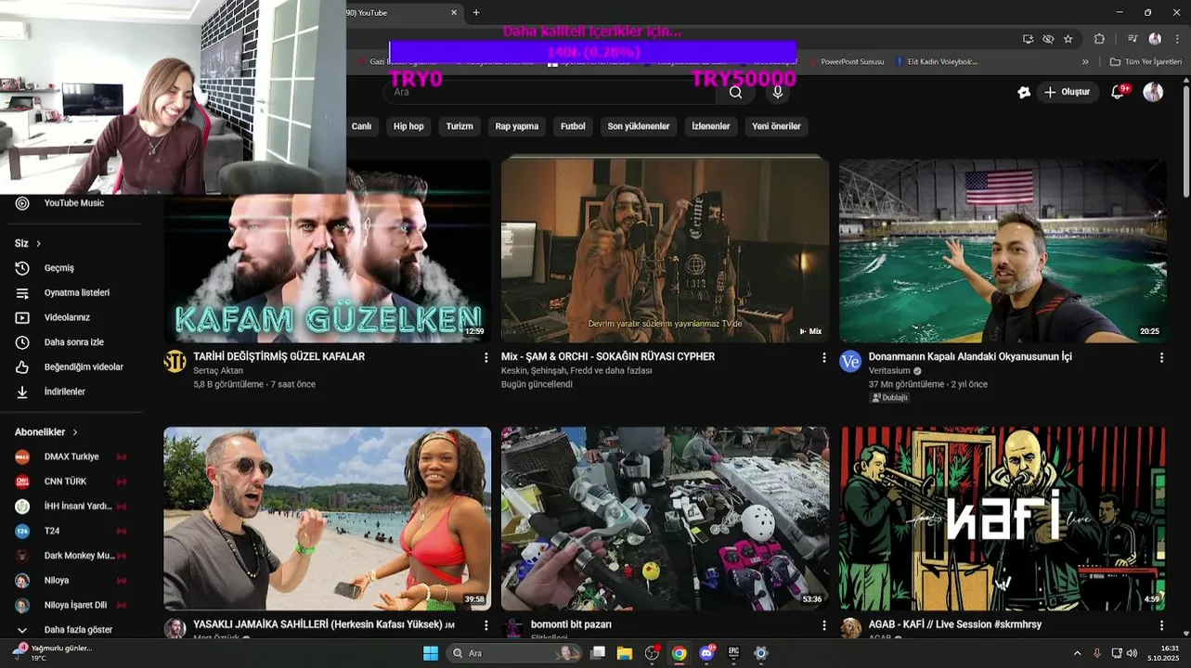Open YouTube Music in the sidebar

coord(72,203)
